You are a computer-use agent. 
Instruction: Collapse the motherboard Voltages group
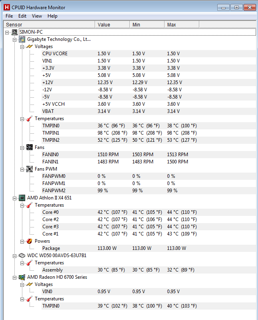22,47
